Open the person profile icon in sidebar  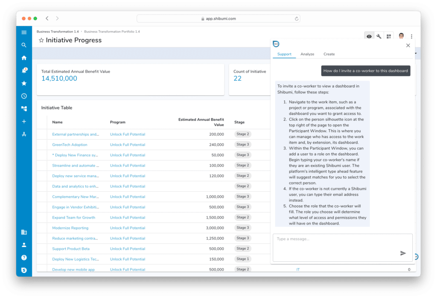coord(24,245)
